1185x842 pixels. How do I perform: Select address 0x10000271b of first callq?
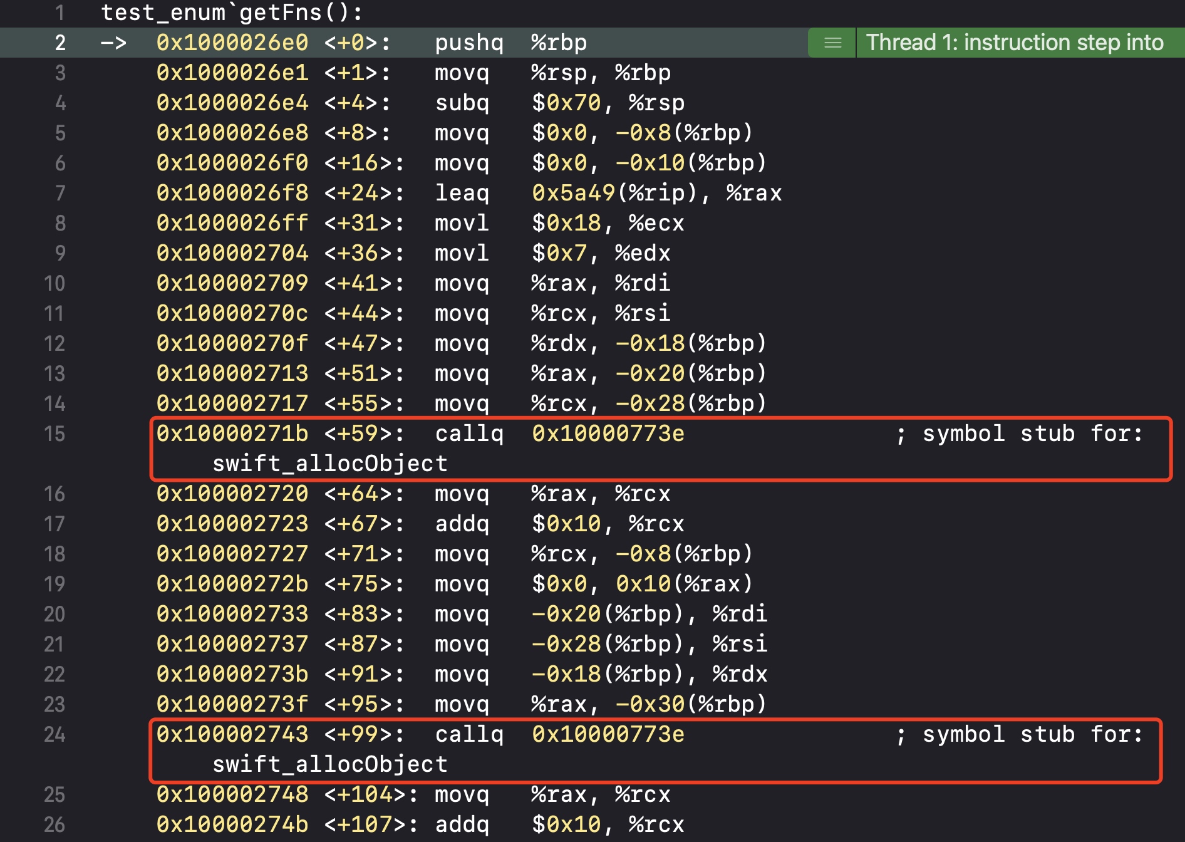point(232,434)
